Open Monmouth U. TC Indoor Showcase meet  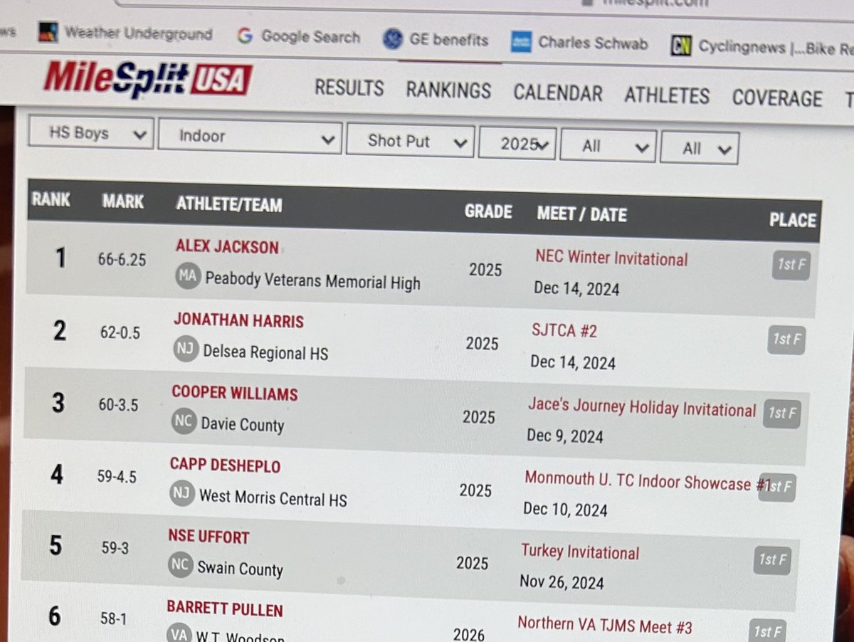click(x=648, y=482)
